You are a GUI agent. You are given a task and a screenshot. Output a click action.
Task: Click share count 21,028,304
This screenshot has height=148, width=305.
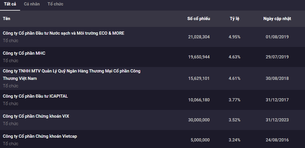click(199, 37)
